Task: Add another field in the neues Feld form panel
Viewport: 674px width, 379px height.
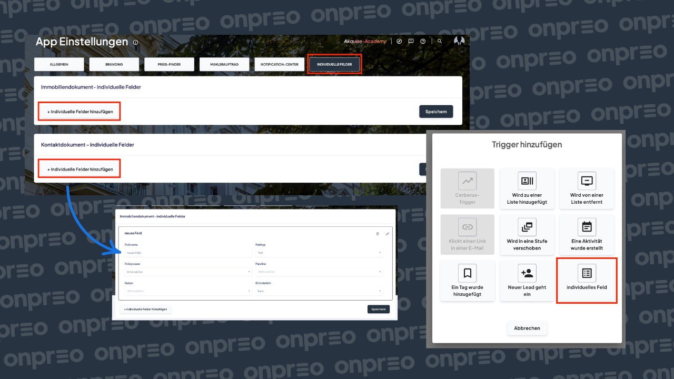Action: (146, 309)
